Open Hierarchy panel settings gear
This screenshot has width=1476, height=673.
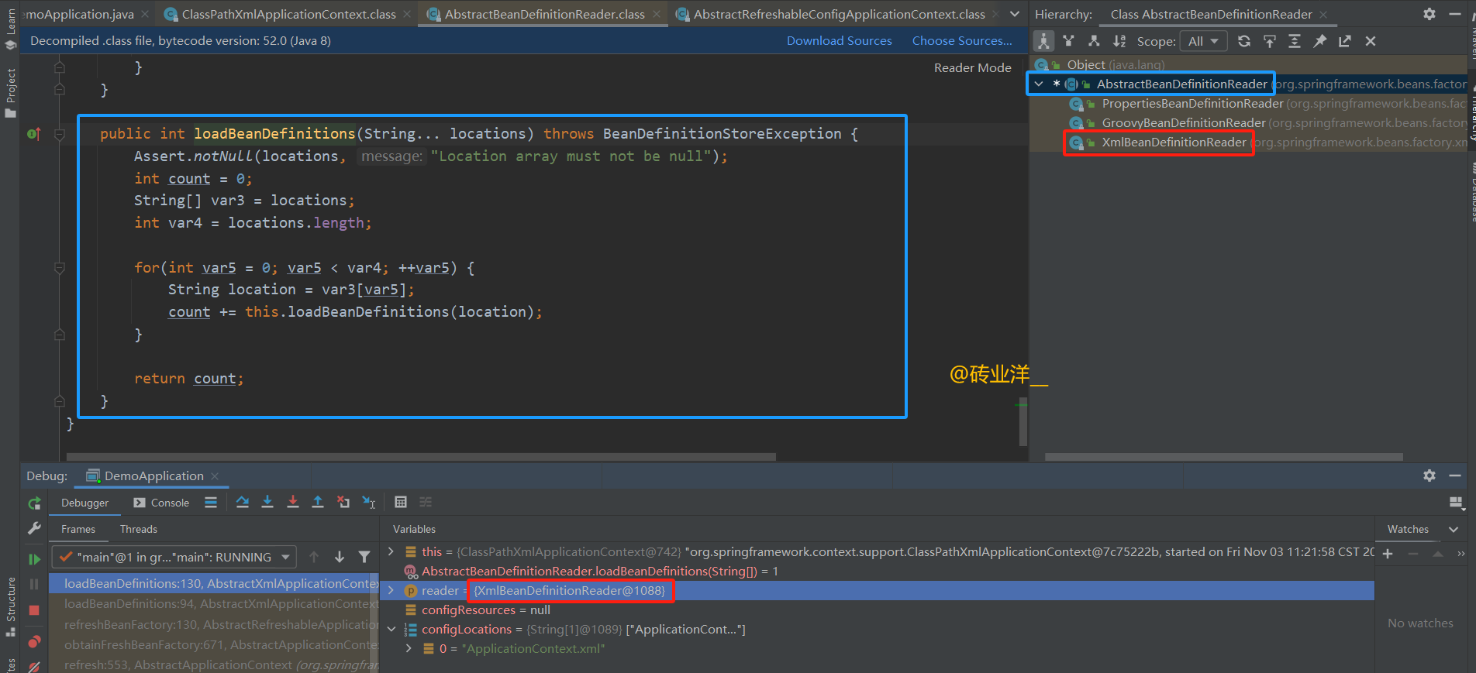click(1429, 14)
